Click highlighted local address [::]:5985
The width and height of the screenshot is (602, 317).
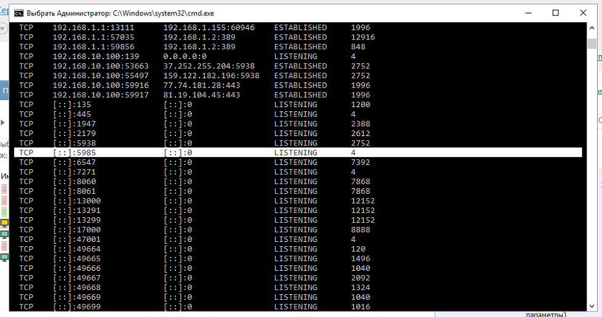tap(74, 153)
